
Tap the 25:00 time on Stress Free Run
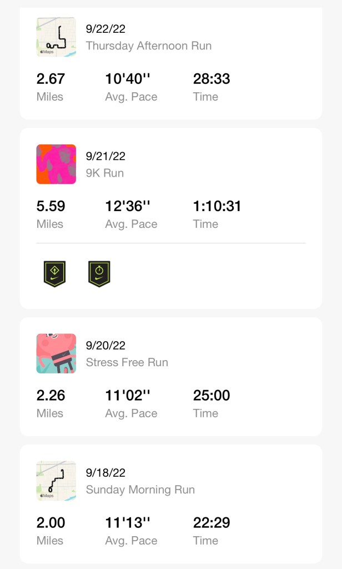pos(212,396)
